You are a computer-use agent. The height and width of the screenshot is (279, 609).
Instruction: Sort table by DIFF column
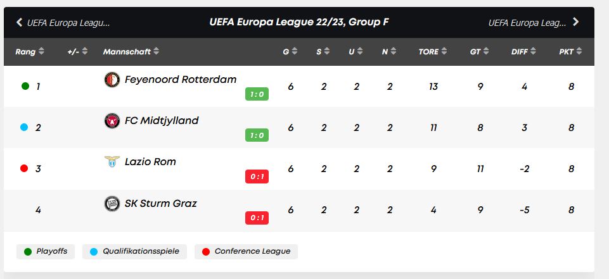[523, 51]
